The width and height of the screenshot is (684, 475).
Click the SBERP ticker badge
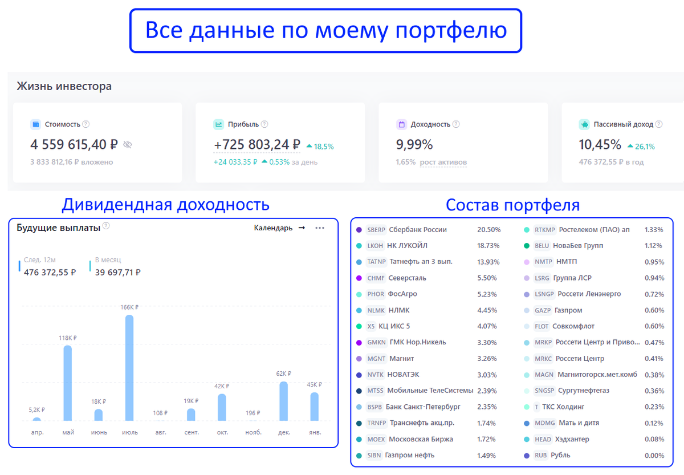coord(376,230)
